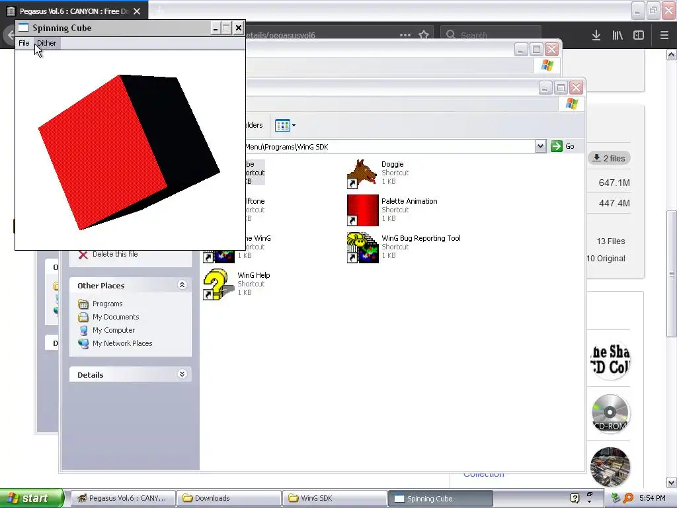Click the Views icon in Explorer toolbar
This screenshot has height=508, width=677.
(282, 125)
